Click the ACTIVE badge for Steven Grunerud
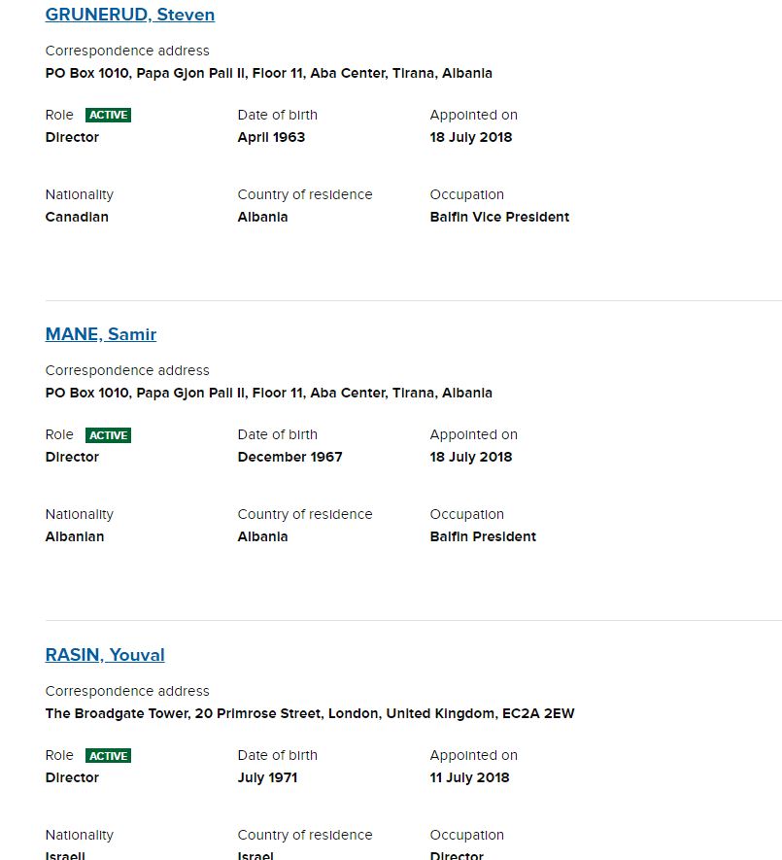782x860 pixels. [x=108, y=115]
